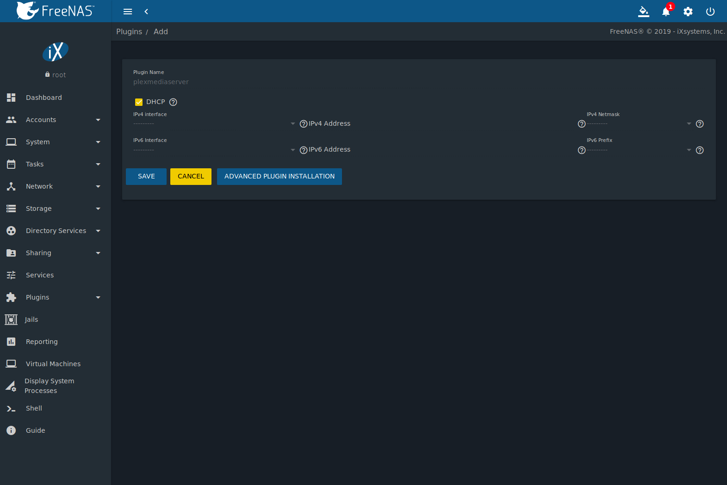Click the Storage icon in the sidebar

11,209
